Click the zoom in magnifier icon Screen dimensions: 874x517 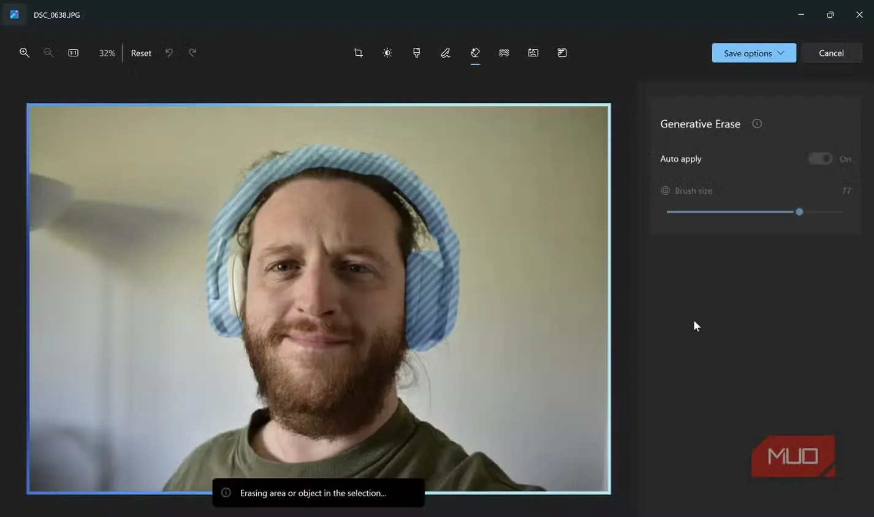click(x=25, y=53)
